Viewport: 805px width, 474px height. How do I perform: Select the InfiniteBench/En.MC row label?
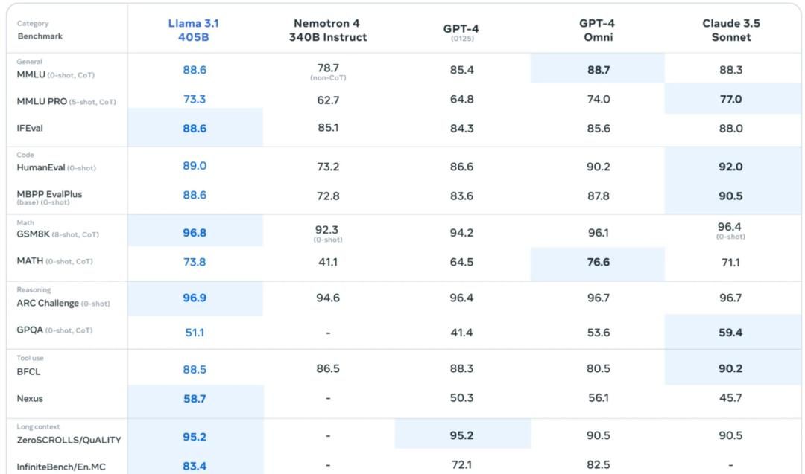pyautogui.click(x=61, y=467)
